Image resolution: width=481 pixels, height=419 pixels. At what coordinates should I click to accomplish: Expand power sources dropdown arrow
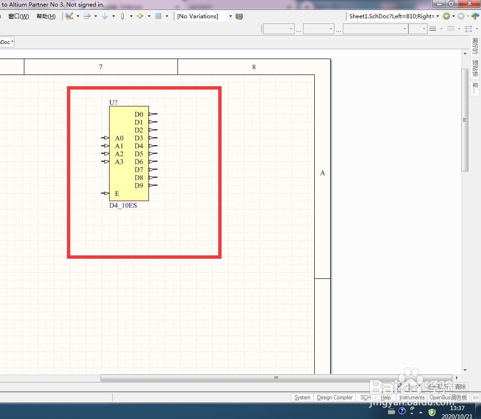[113, 16]
